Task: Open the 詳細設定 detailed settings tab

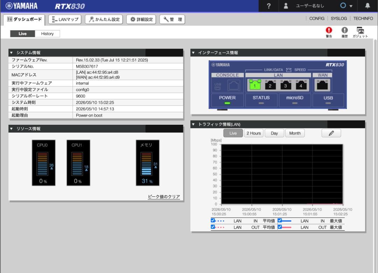Action: (x=141, y=19)
